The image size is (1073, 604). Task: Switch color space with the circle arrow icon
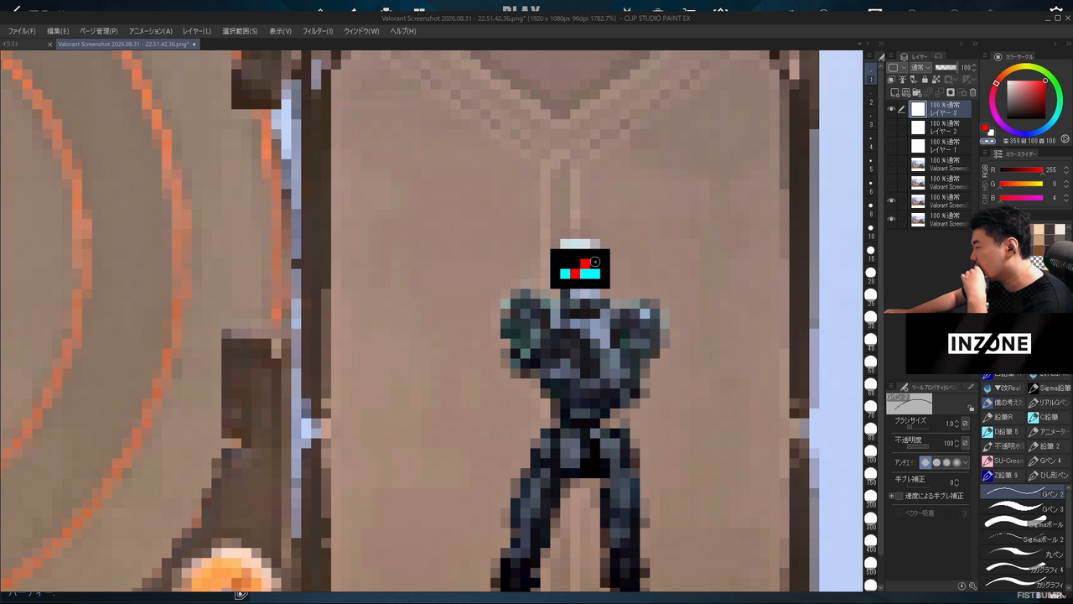(x=1065, y=139)
